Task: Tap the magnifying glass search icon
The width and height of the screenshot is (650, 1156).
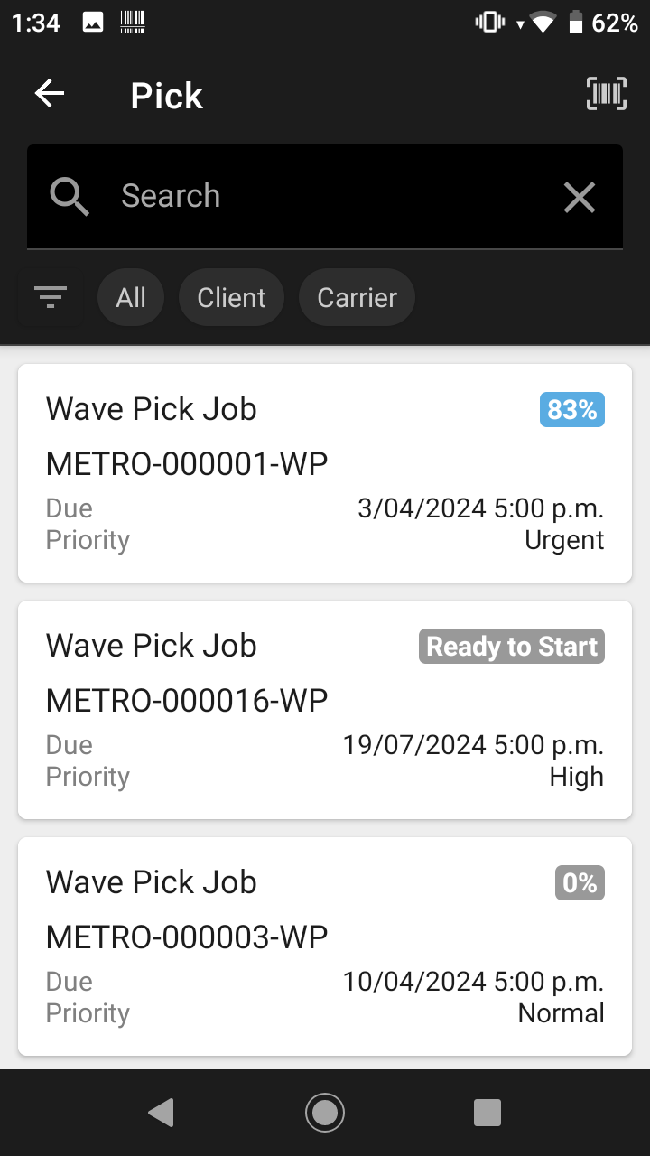Action: tap(70, 196)
